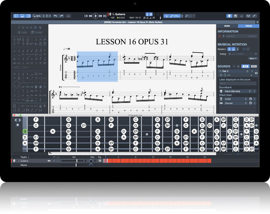Screen dimensions: 270x214
Task: Toggle the bottom global view panel
Action: click(22, 16)
